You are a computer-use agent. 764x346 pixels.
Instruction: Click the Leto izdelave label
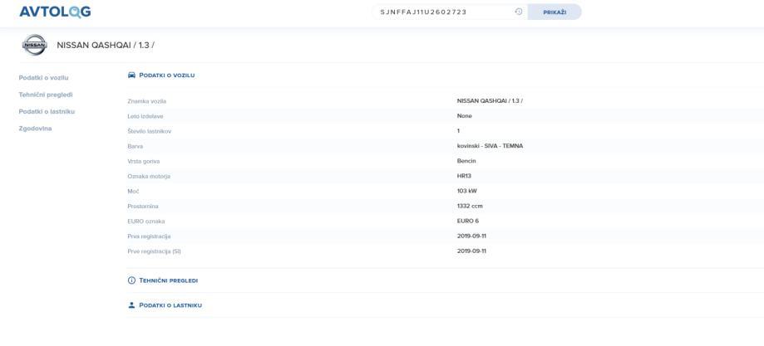(x=145, y=116)
